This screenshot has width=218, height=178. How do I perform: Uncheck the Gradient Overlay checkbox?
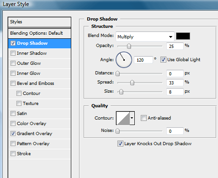tap(13, 134)
